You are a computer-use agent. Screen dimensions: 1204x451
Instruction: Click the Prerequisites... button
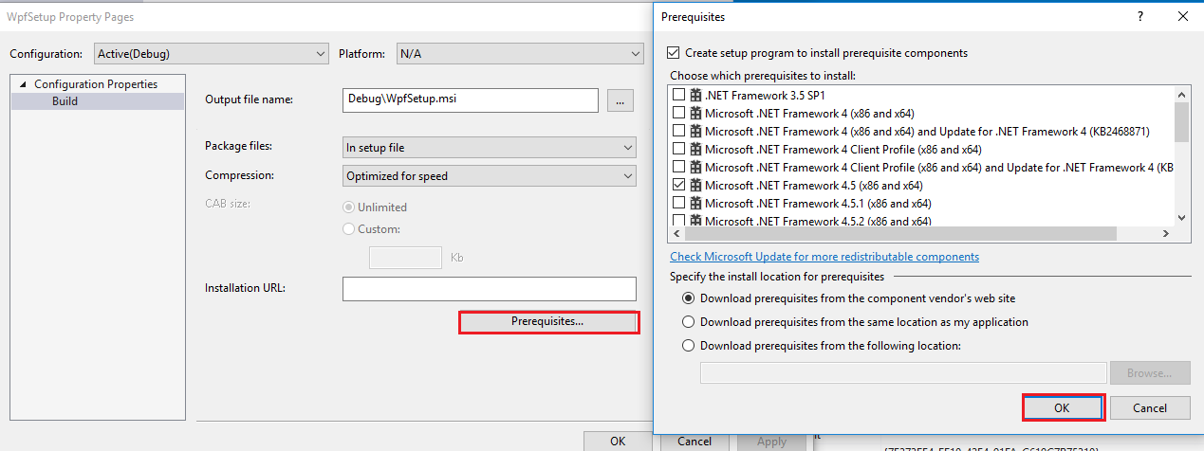click(548, 322)
